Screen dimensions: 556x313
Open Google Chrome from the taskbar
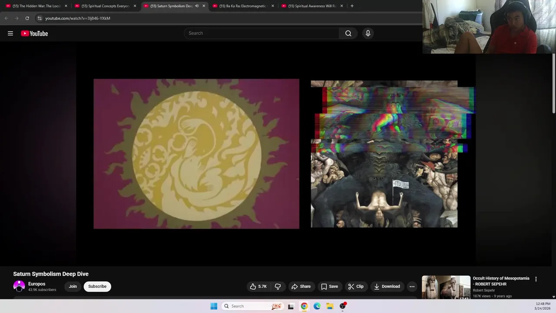(304, 306)
